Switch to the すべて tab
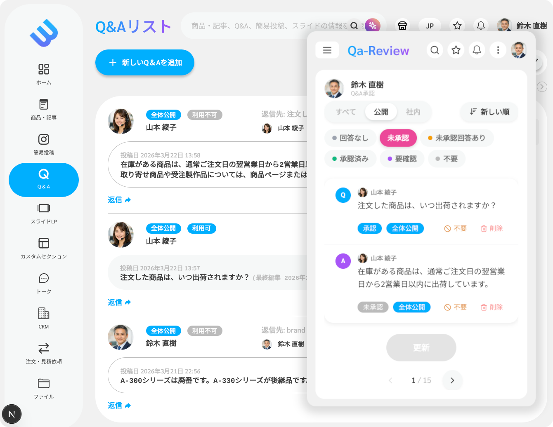 (x=346, y=112)
